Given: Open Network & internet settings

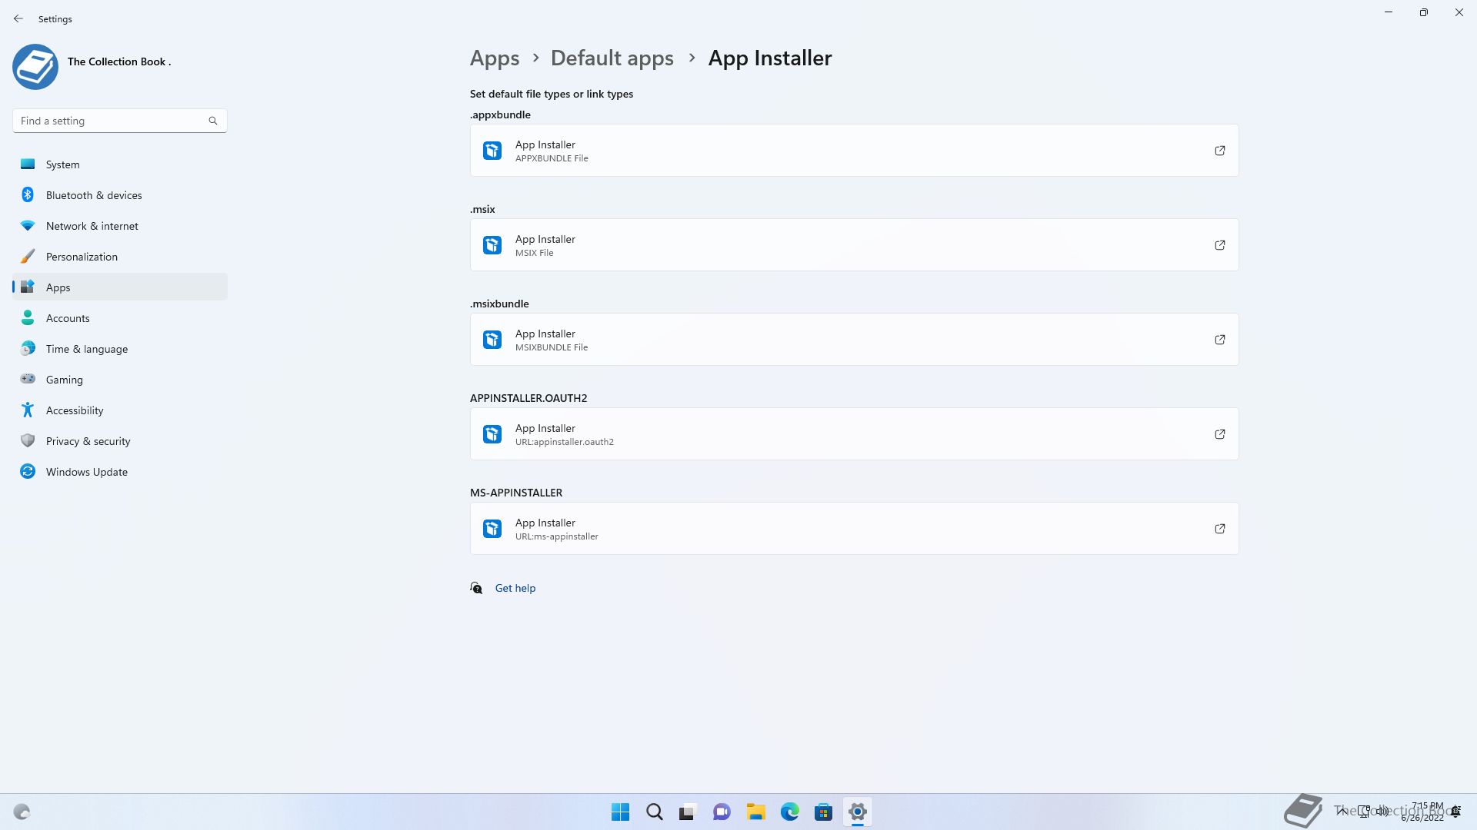Looking at the screenshot, I should pyautogui.click(x=120, y=226).
